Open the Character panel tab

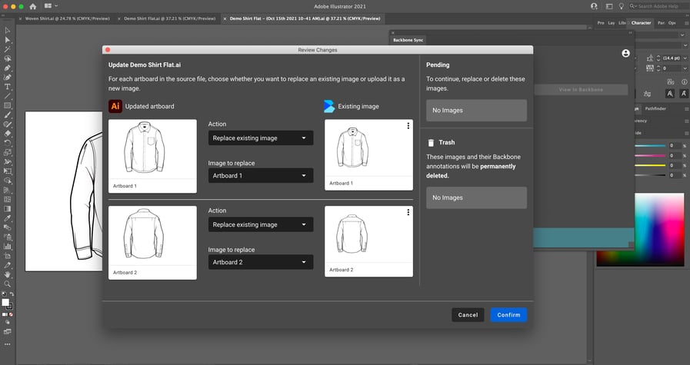(641, 23)
